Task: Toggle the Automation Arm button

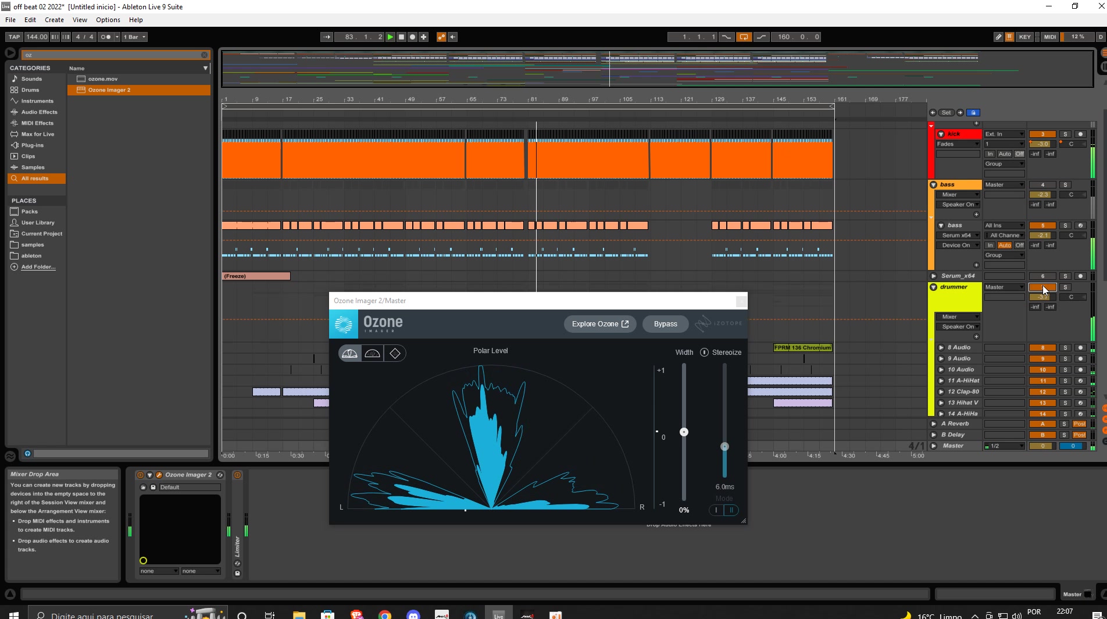Action: point(441,37)
